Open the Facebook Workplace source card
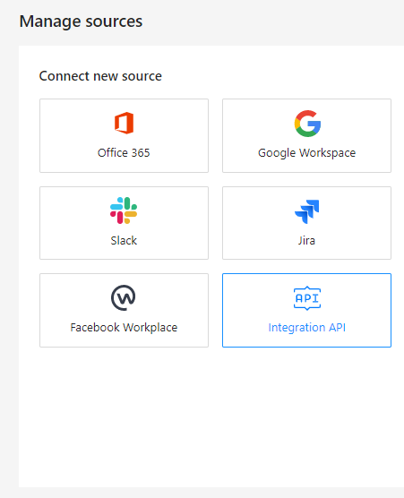This screenshot has width=404, height=498. pyautogui.click(x=124, y=310)
